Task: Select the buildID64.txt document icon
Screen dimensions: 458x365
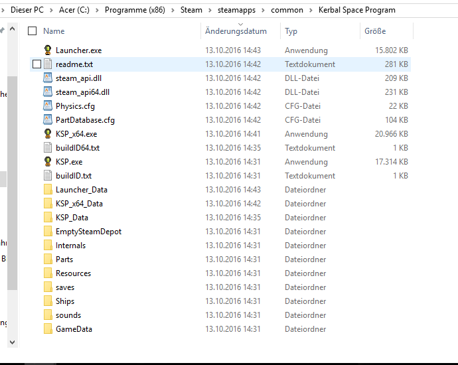Action: tap(48, 148)
